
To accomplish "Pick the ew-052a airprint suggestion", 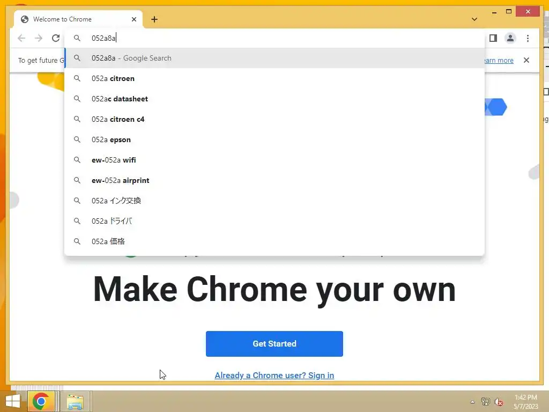I will [274, 180].
